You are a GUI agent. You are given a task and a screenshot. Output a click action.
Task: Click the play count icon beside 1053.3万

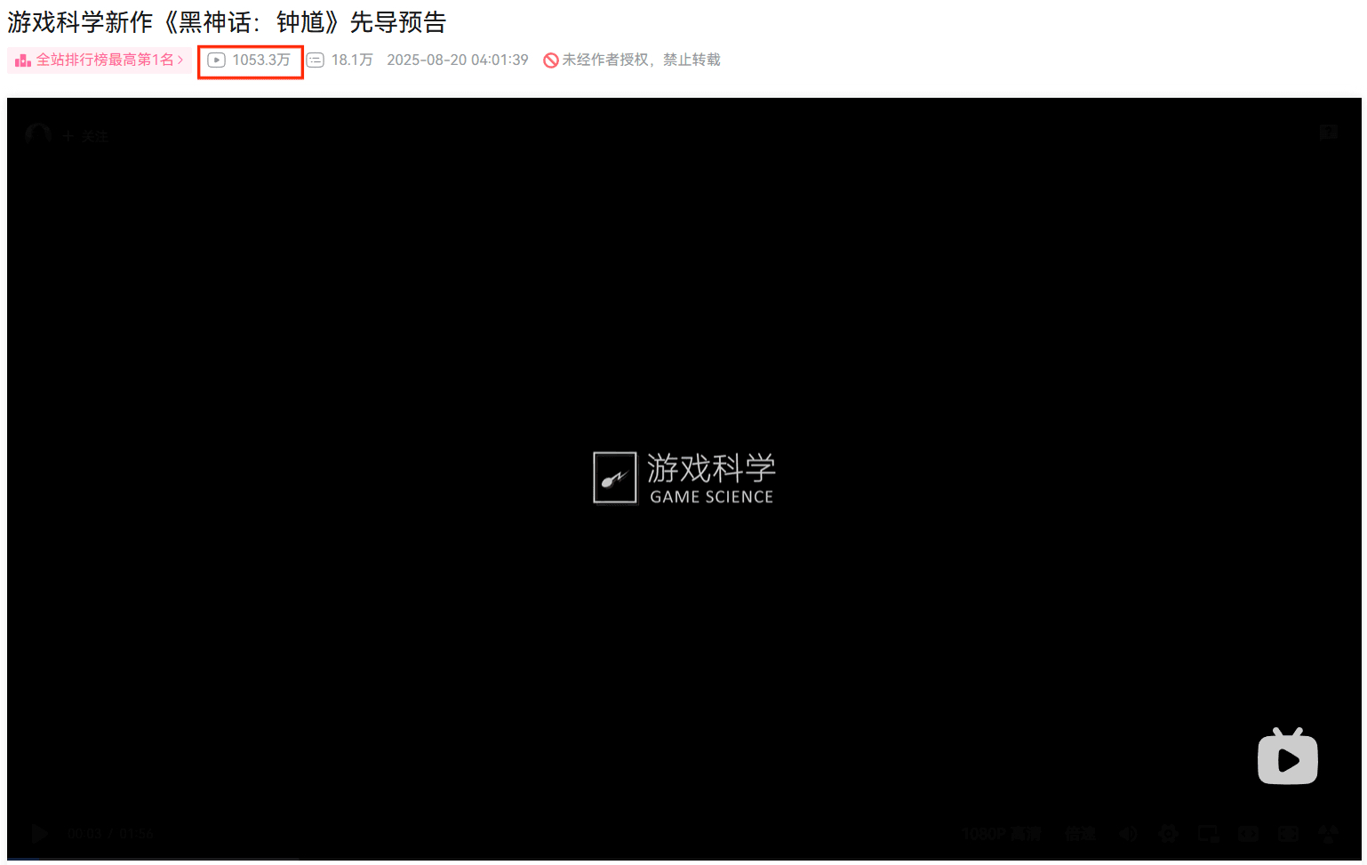pos(216,60)
